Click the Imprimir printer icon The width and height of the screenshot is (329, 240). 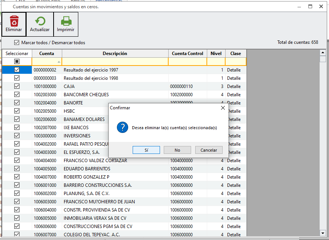(x=66, y=21)
